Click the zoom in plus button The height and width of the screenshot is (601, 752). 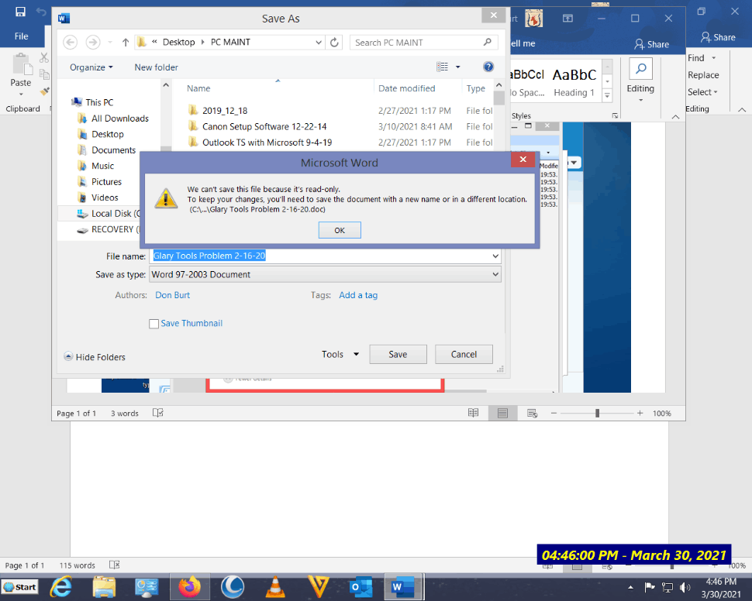tap(640, 413)
